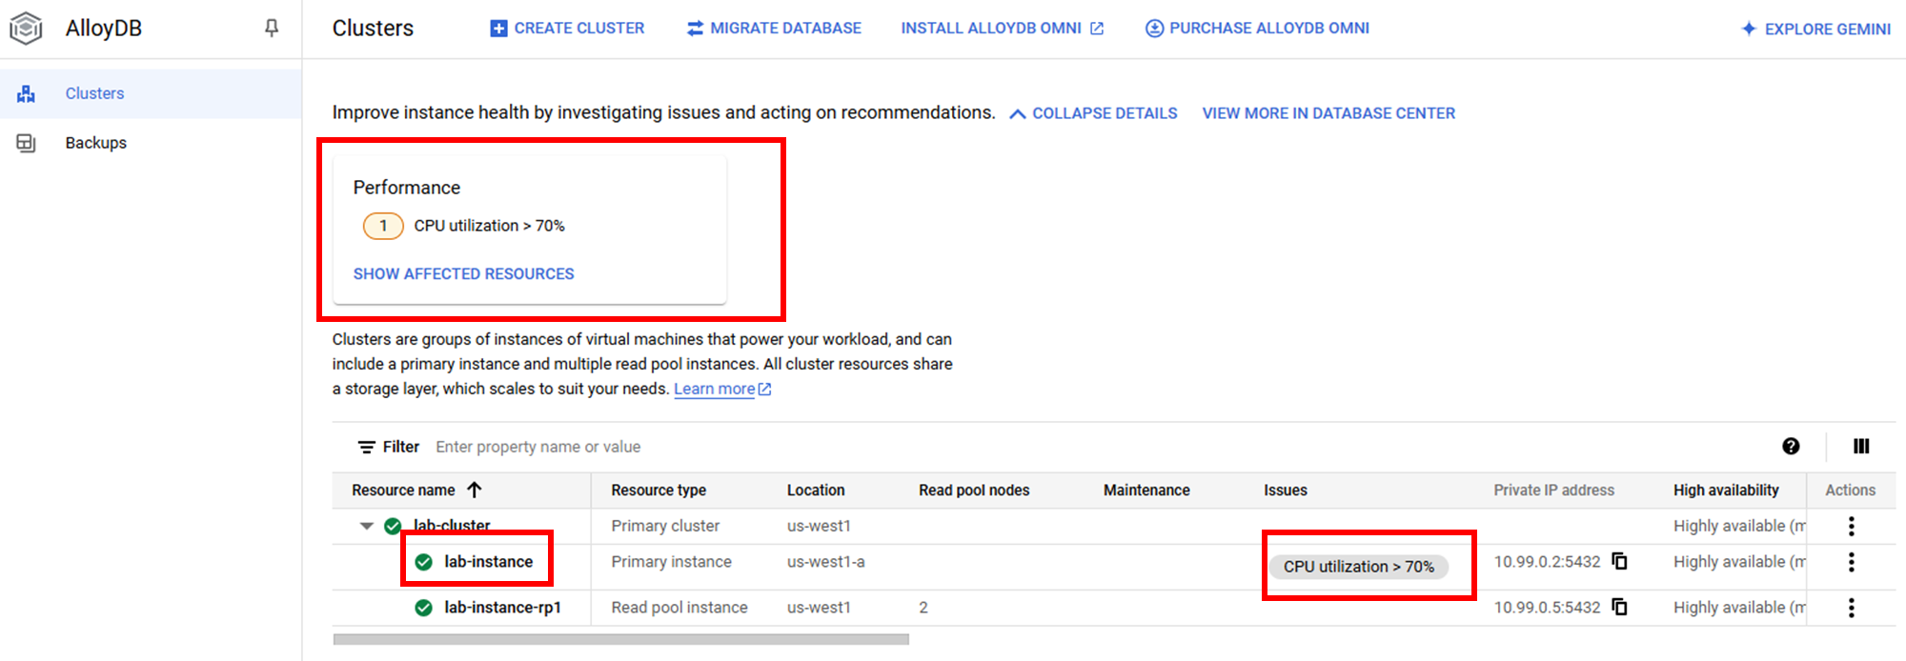This screenshot has height=661, width=1906.
Task: Open the Backups sidebar item
Action: pyautogui.click(x=151, y=143)
